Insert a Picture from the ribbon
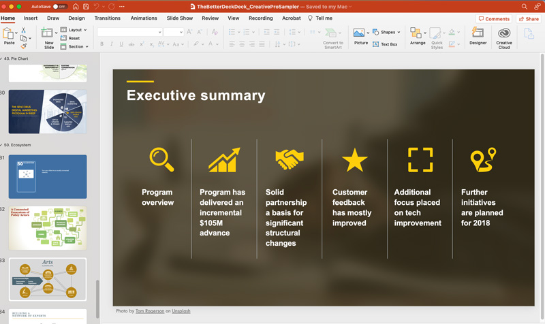This screenshot has height=324, width=545. (359, 33)
